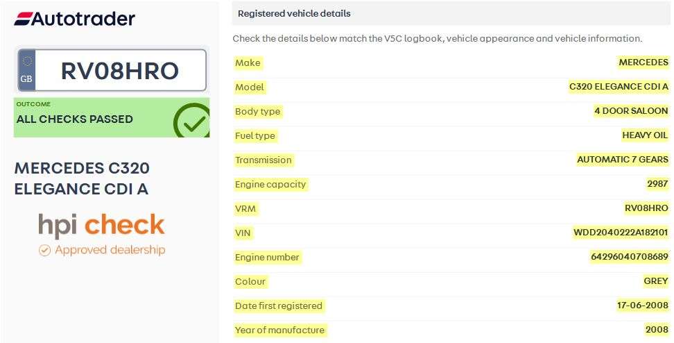Click the Date first registered value 17-06-2008

(x=643, y=306)
